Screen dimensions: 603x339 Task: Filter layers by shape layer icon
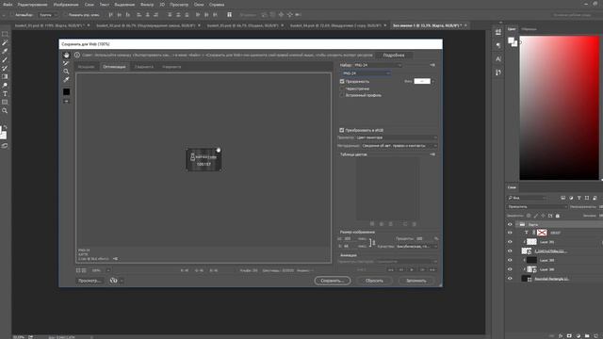coord(587,198)
